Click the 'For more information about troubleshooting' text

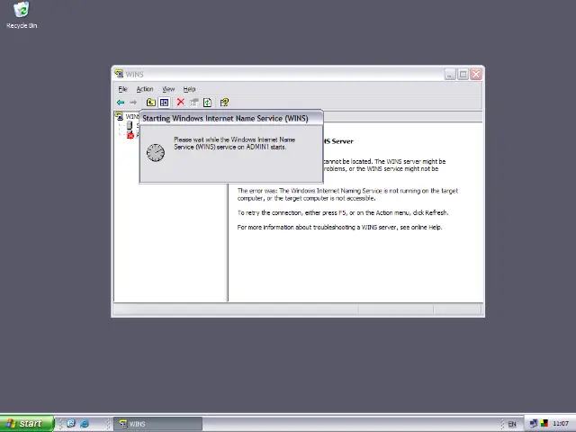pos(339,228)
